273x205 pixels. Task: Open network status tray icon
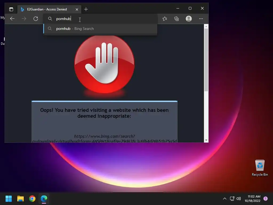(232, 199)
